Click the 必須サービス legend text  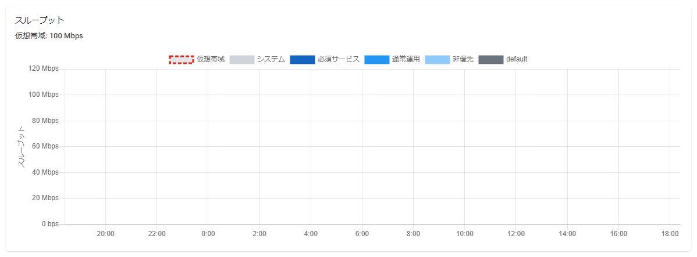[x=339, y=59]
